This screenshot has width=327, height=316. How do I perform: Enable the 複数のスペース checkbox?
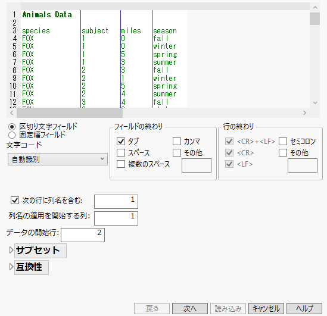121,164
